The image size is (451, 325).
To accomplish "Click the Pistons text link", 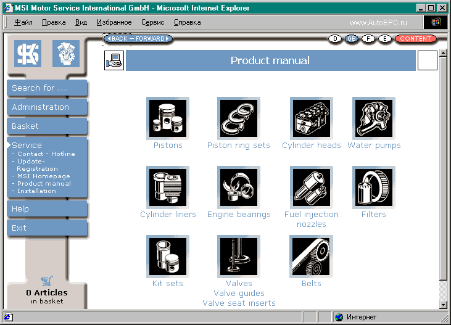I will click(168, 146).
